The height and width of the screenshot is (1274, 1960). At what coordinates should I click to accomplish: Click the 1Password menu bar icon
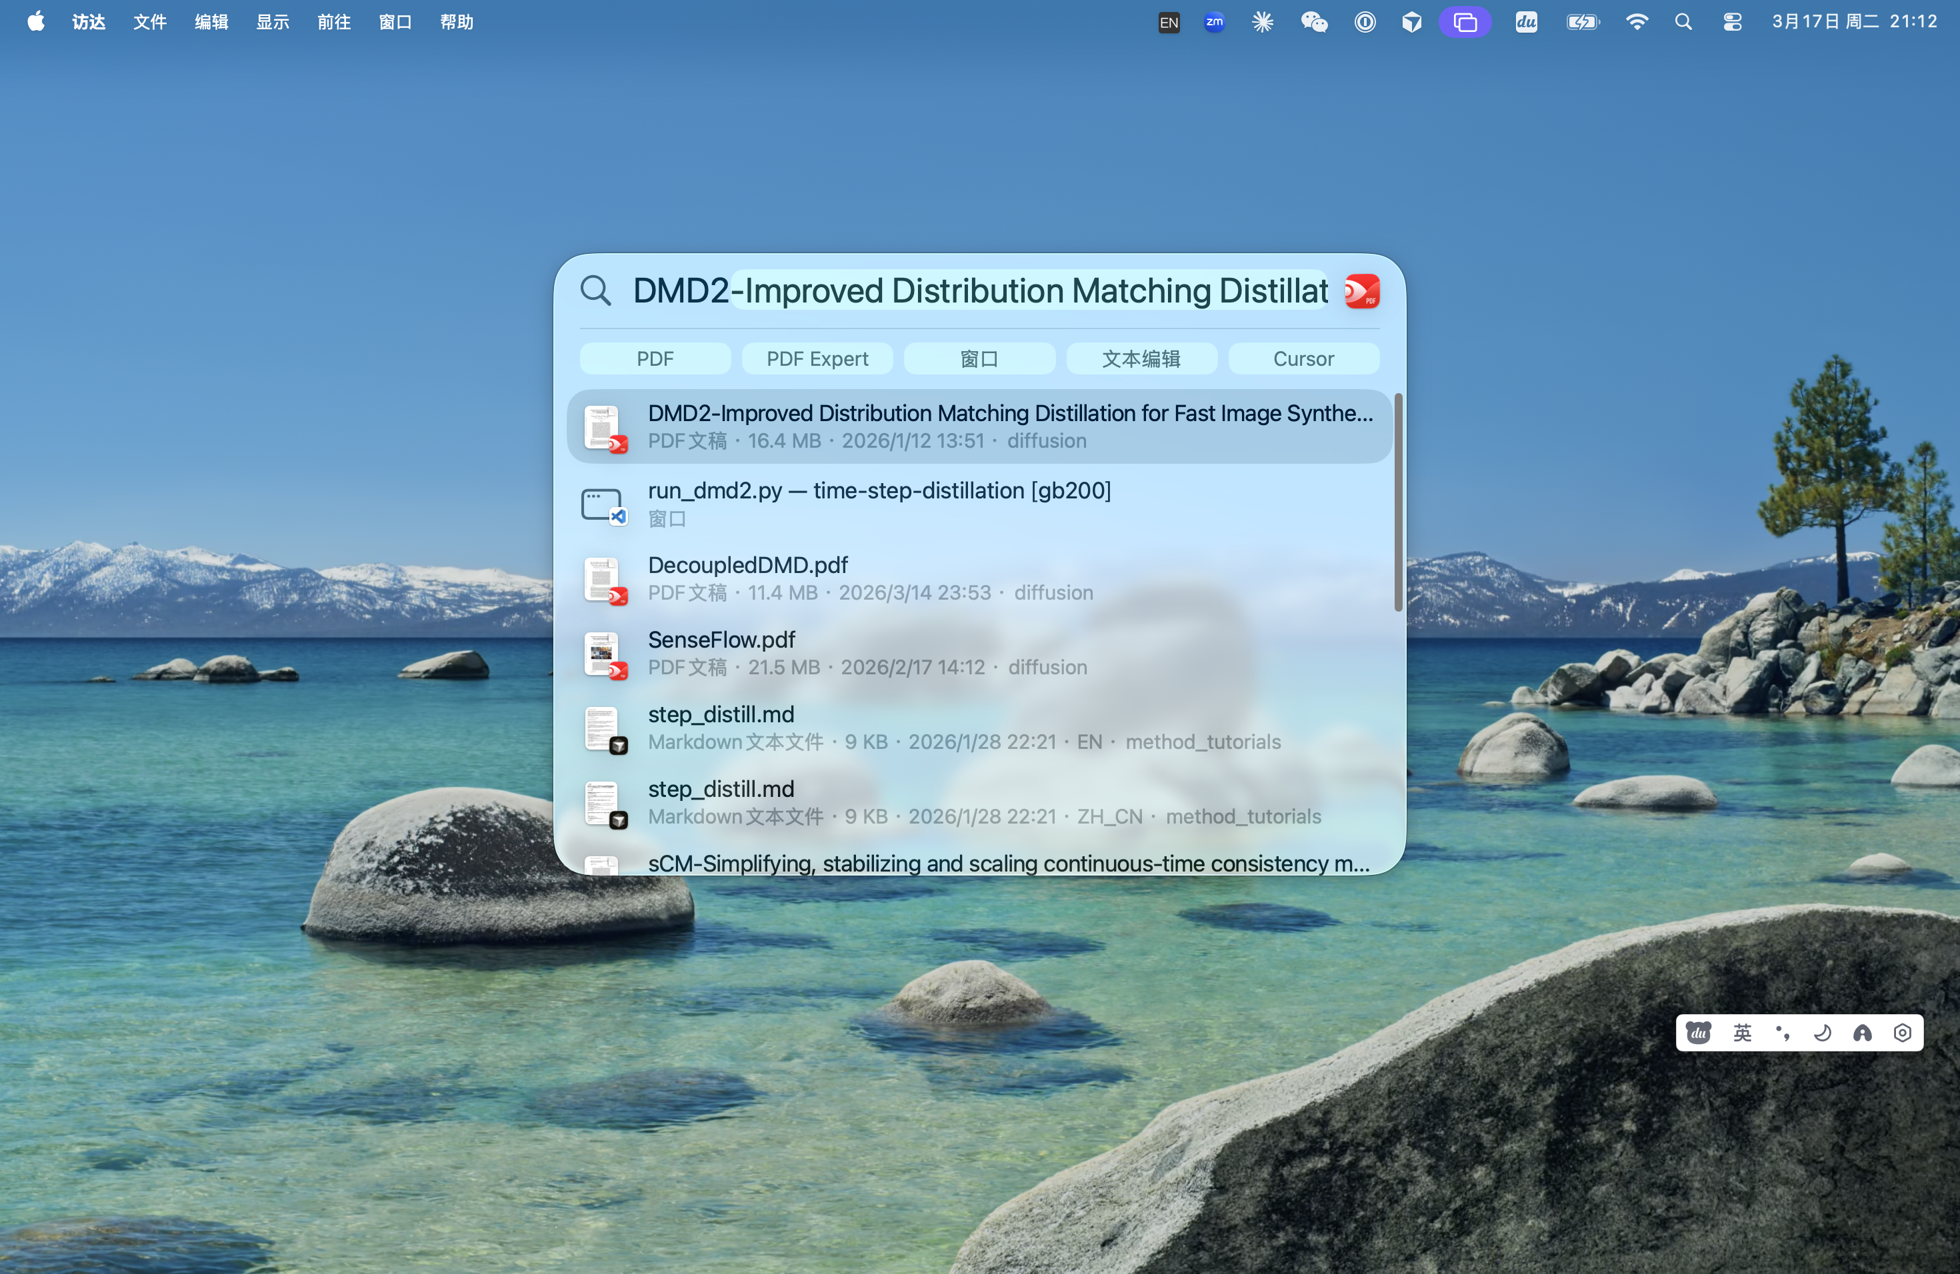tap(1365, 22)
